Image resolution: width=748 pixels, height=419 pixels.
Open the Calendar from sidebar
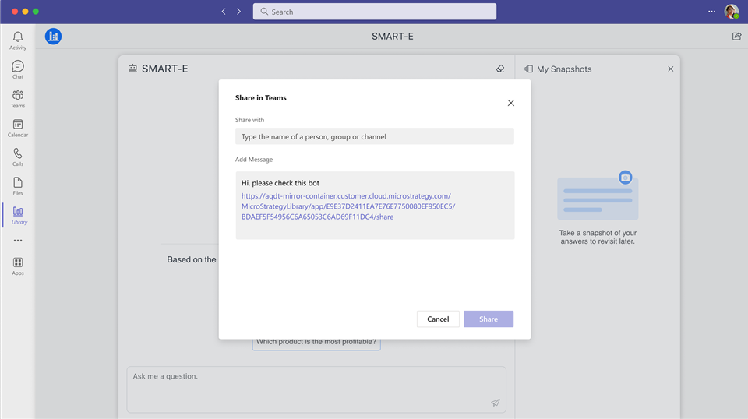(17, 128)
